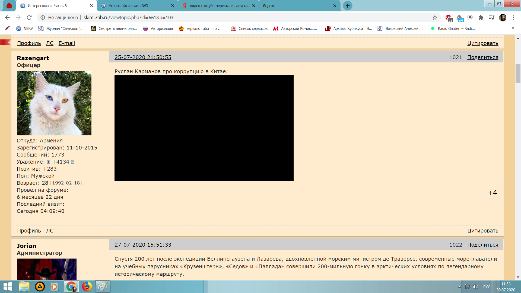The image size is (521, 293).
Task: Open the 'Список сервисов' bookmark
Action: point(249,28)
